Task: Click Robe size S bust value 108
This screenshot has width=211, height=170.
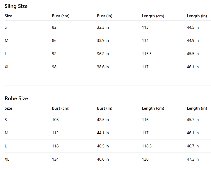Action: point(55,120)
